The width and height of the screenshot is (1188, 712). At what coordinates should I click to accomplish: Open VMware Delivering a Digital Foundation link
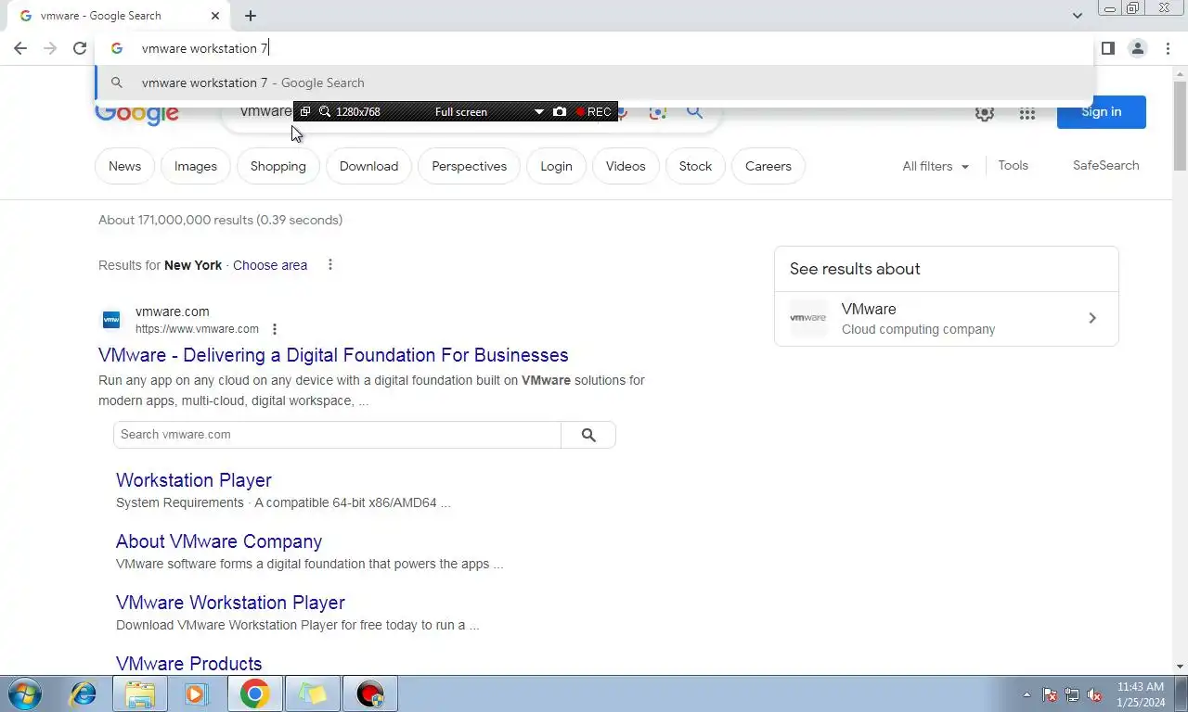[333, 355]
